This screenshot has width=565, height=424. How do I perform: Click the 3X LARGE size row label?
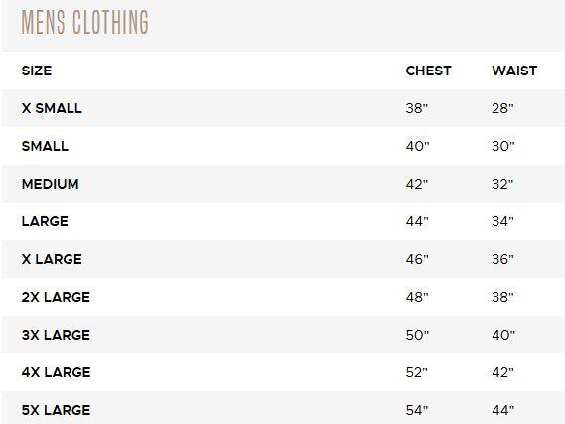[x=56, y=335]
